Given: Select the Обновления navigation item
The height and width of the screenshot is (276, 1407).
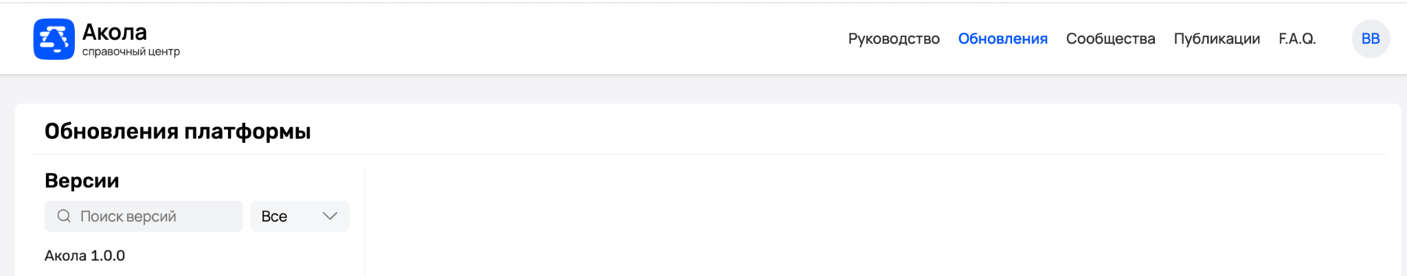Looking at the screenshot, I should [x=1002, y=39].
